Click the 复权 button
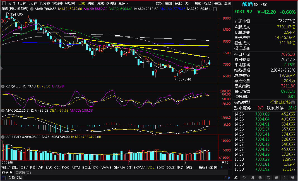 click(x=159, y=3)
